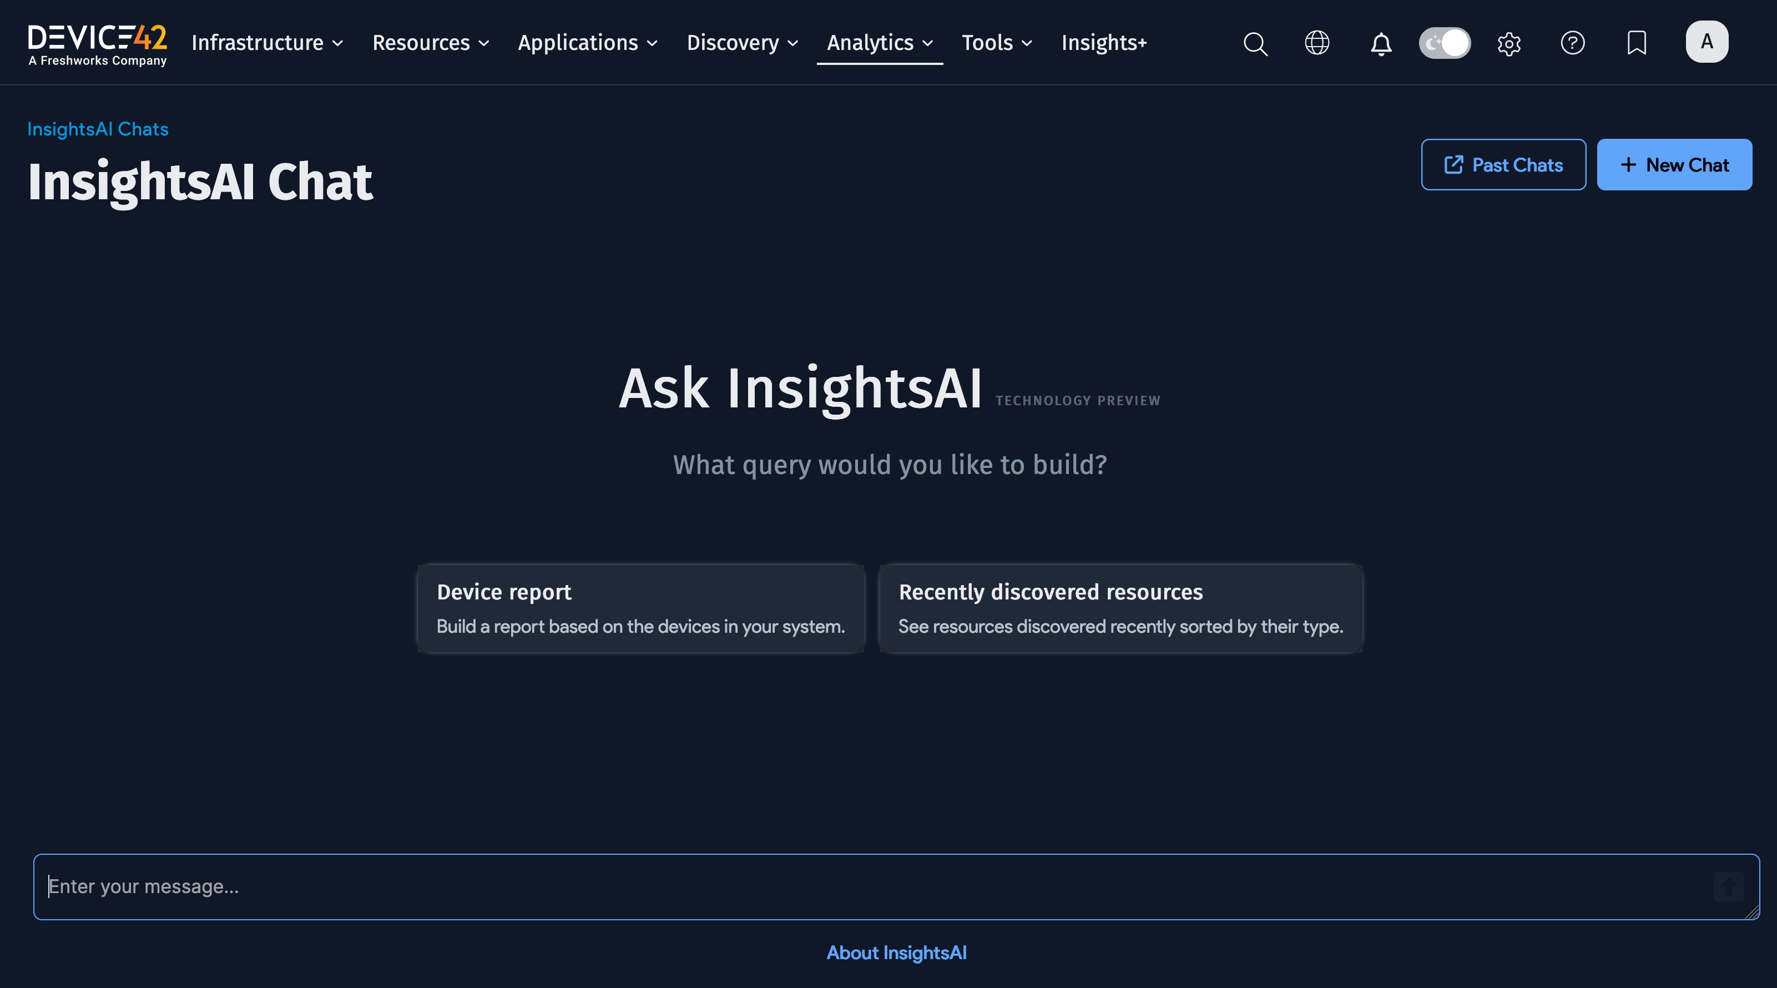
Task: Switch to the Analytics menu
Action: (879, 43)
